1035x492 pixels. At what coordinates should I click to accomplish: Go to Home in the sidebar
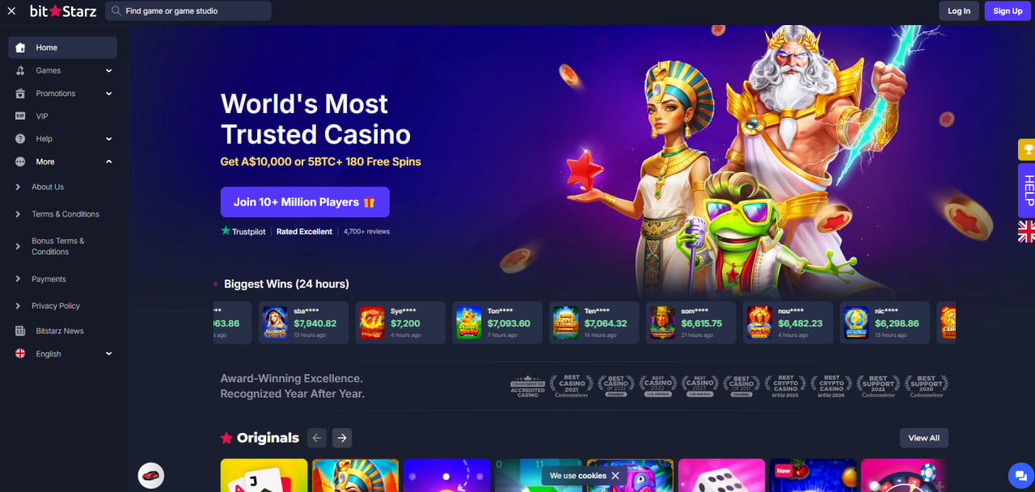(x=62, y=48)
